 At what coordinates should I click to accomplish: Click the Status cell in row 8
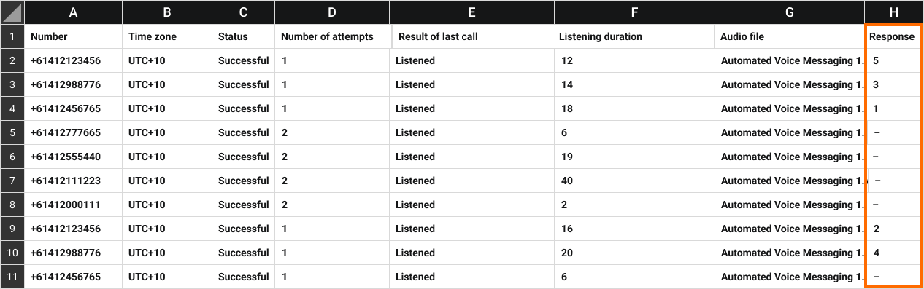(x=243, y=205)
